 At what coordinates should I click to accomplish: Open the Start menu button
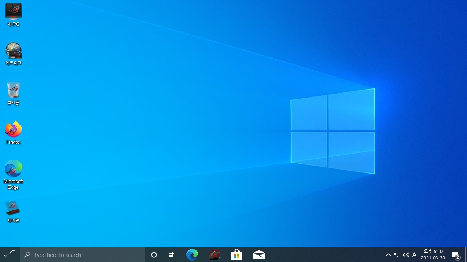coord(10,255)
